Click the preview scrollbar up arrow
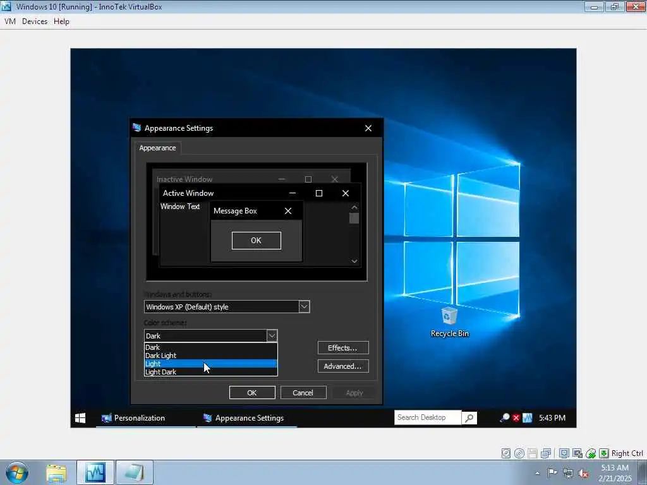This screenshot has height=485, width=647. point(354,207)
